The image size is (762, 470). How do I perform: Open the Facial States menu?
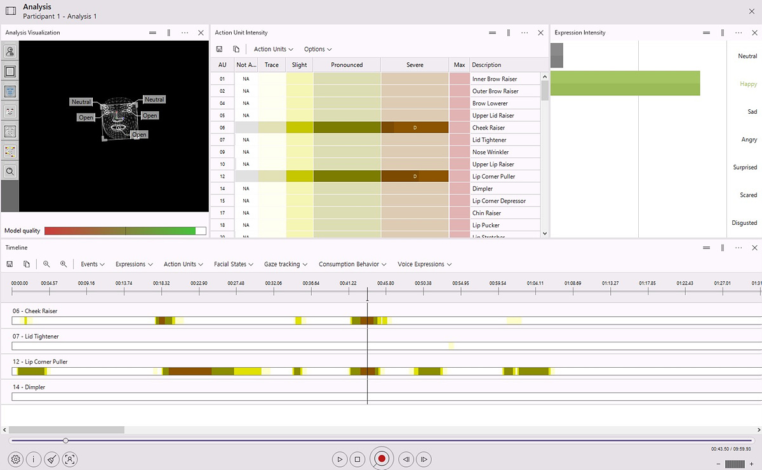(233, 264)
